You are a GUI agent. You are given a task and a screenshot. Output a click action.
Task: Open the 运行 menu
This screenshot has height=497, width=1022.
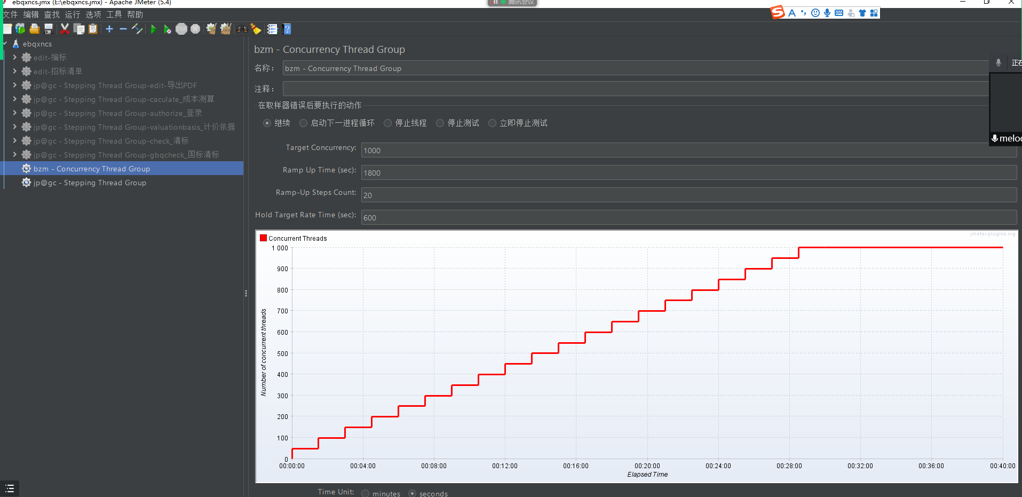tap(73, 14)
